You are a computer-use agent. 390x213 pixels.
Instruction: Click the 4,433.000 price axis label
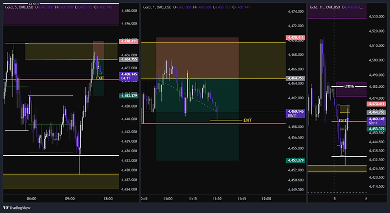[x=129, y=161]
